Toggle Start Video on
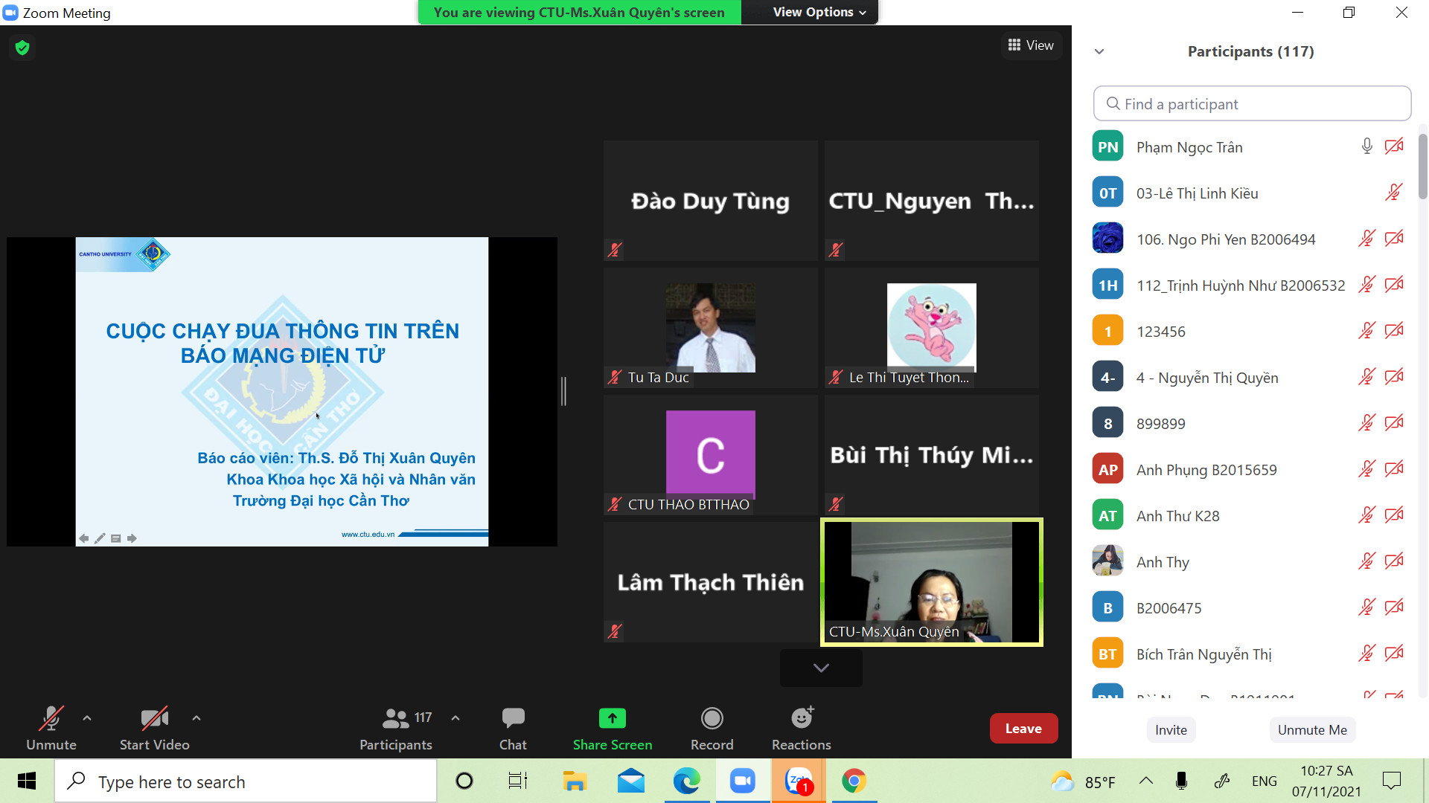The image size is (1429, 803). pyautogui.click(x=154, y=718)
